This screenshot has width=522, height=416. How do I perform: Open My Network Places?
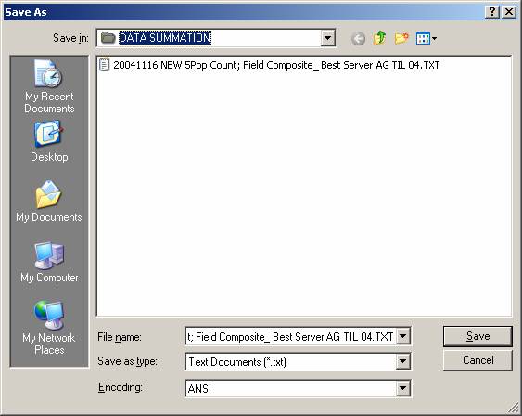tap(49, 328)
